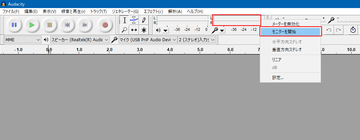The image size is (360, 140).
Task: Open the 表示(V) menu
Action: tap(49, 11)
